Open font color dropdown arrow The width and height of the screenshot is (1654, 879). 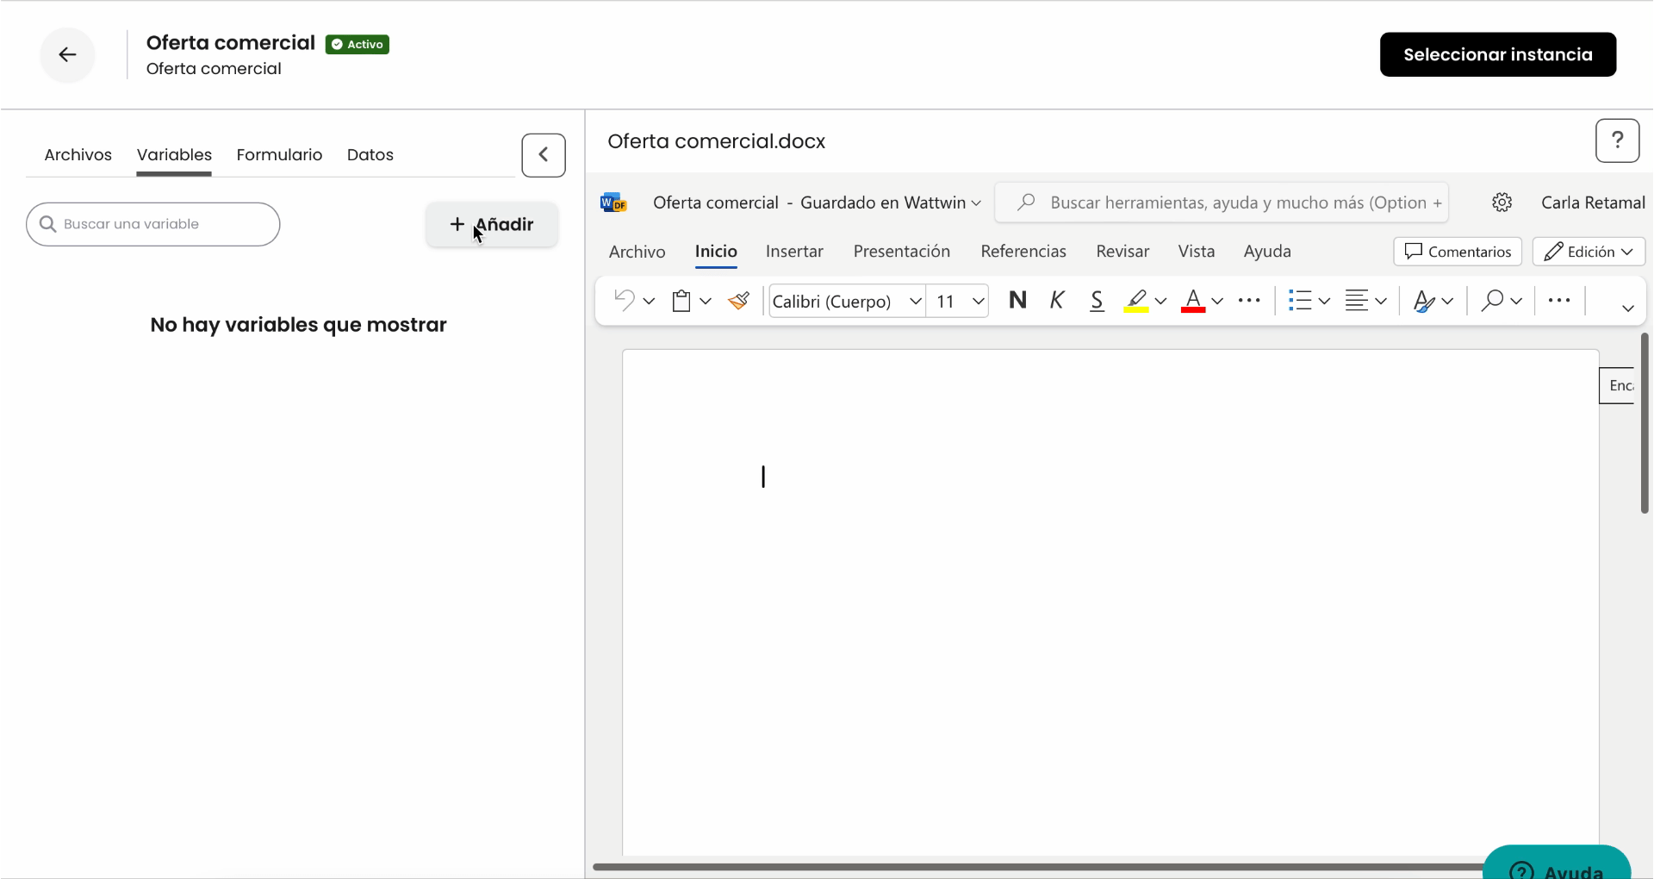[1217, 302]
